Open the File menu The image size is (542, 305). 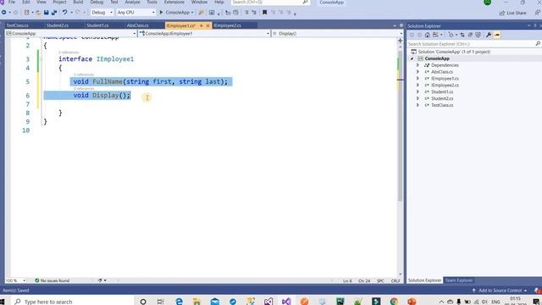click(12, 2)
